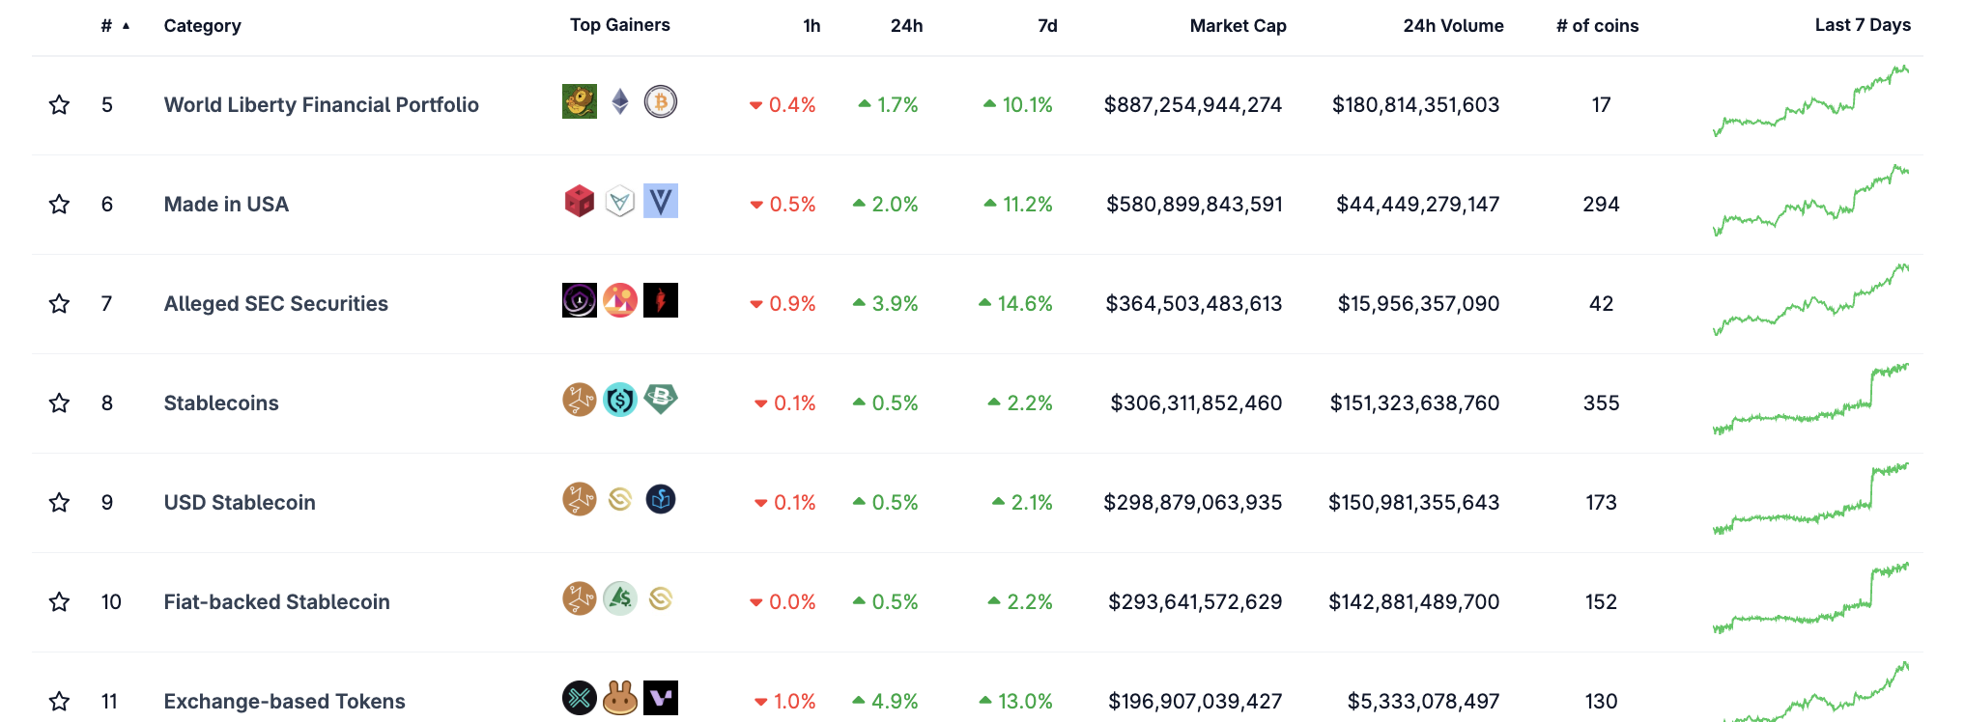Star the World Liberty Financial Portfolio category
This screenshot has width=1965, height=722.
click(59, 104)
